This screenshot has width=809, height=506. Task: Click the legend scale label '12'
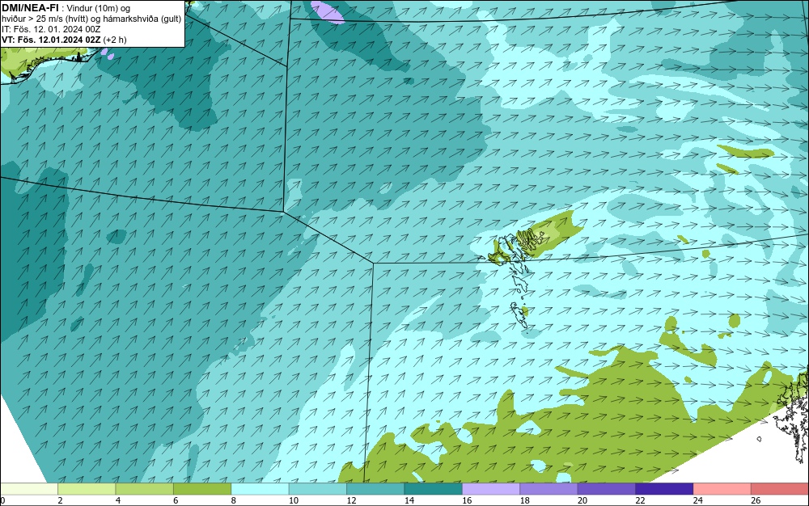point(351,500)
